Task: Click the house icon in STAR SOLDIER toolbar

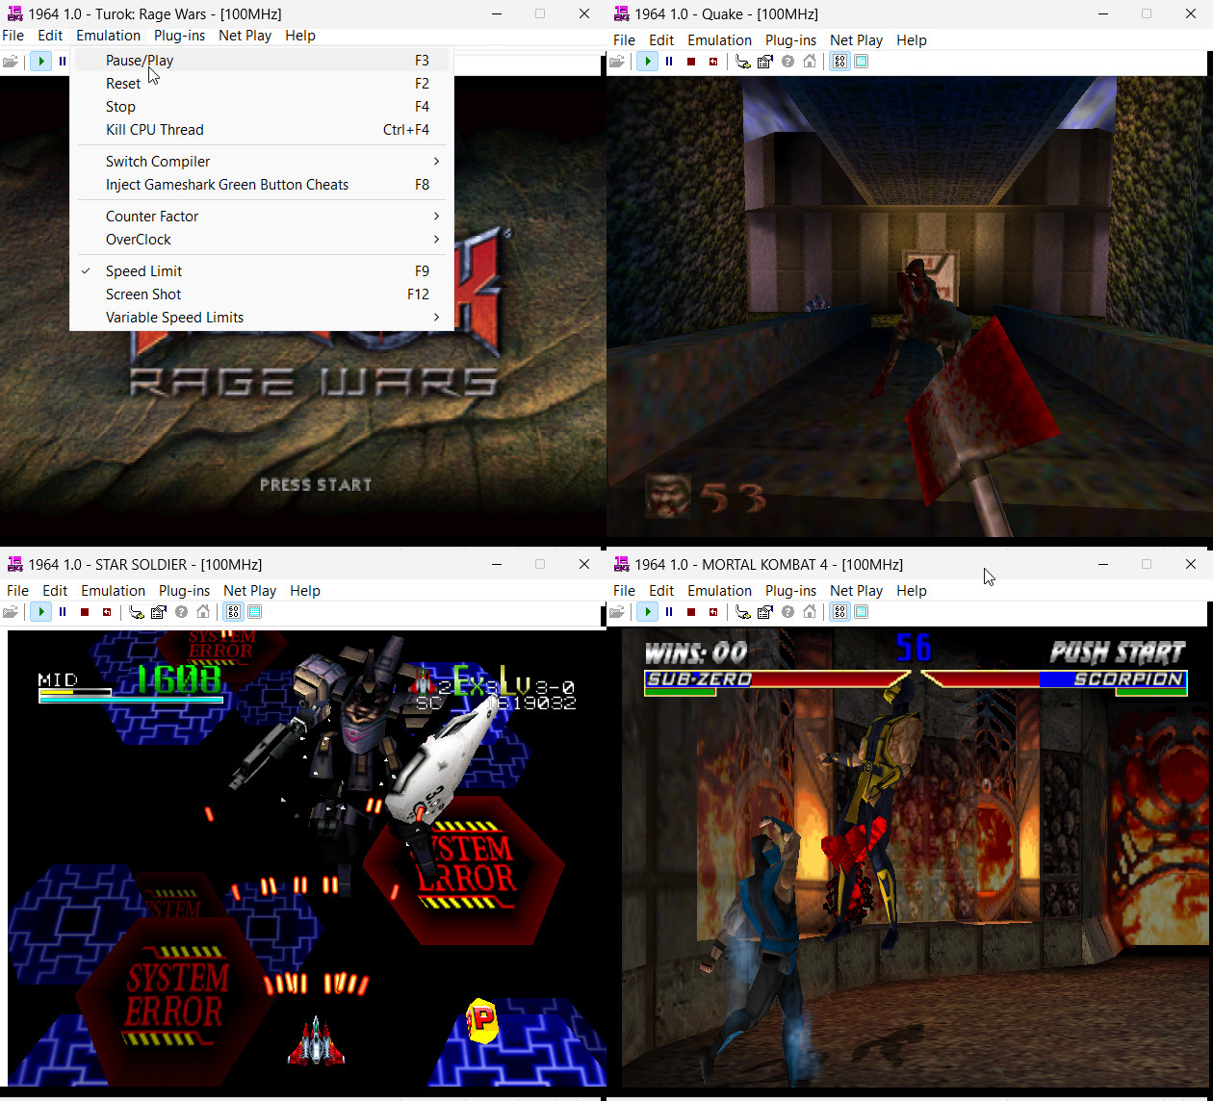Action: [203, 612]
